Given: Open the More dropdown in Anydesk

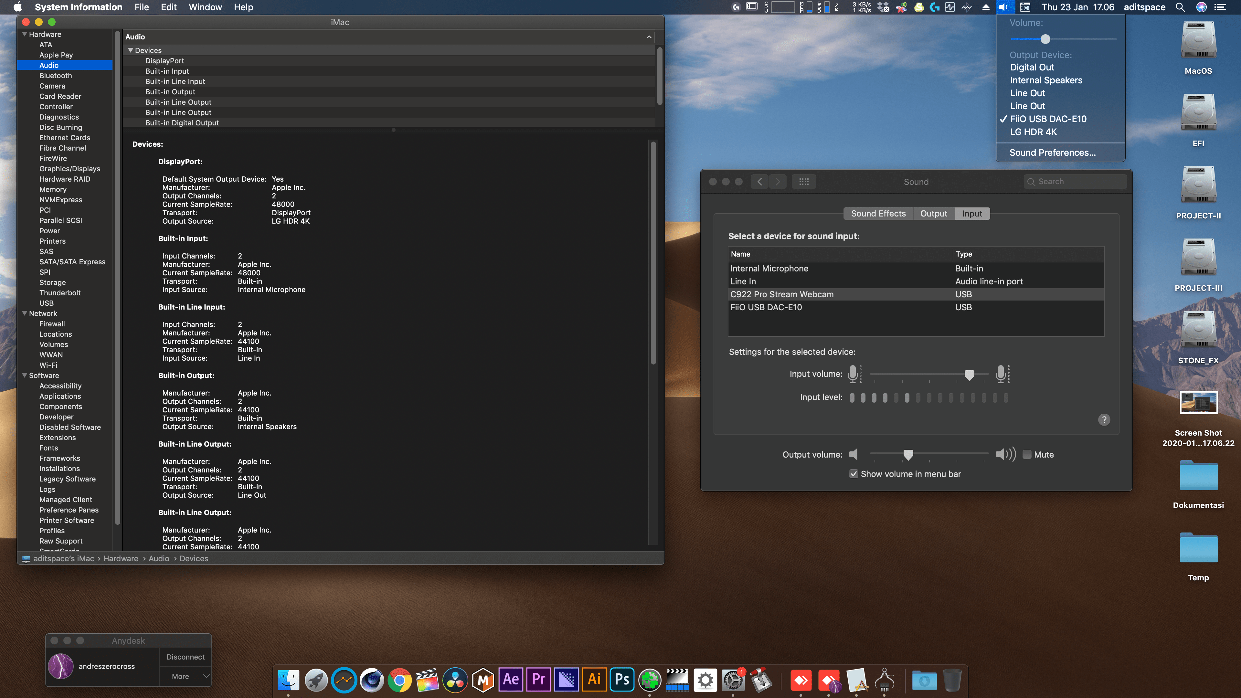Looking at the screenshot, I should (186, 676).
